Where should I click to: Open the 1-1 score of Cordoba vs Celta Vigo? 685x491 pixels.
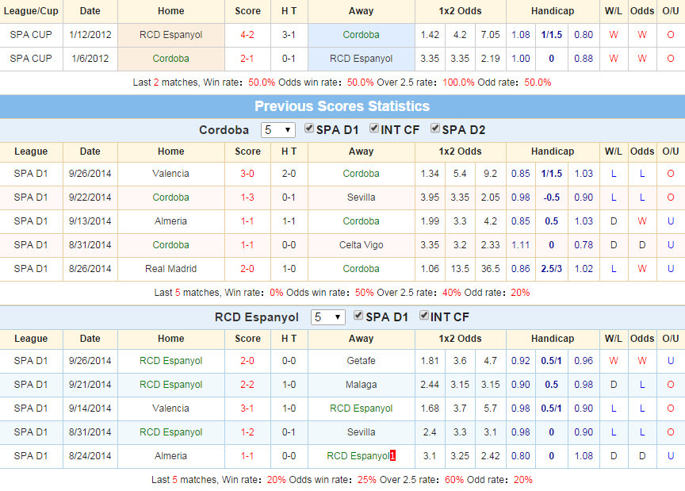247,245
